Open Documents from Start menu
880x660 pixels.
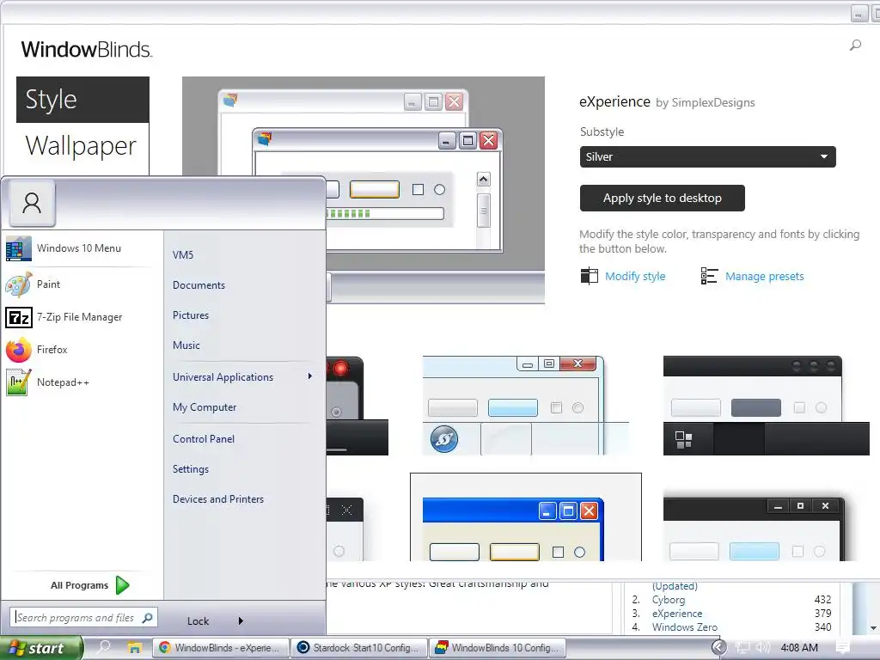[199, 285]
